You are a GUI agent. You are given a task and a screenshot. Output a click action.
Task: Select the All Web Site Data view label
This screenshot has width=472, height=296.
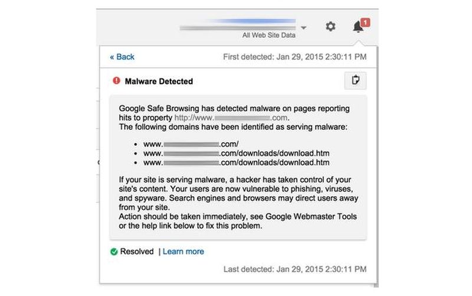[270, 35]
